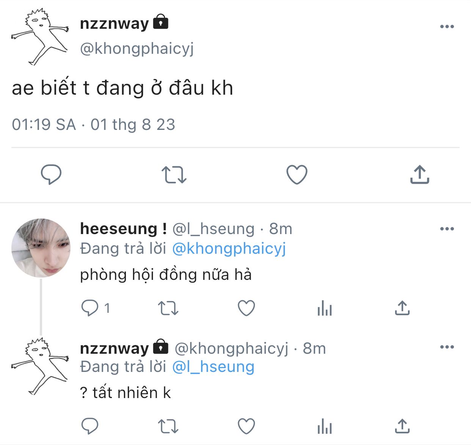Screen dimensions: 471x445
Task: Open reply thread on heeseung's tweet
Action: click(96, 308)
